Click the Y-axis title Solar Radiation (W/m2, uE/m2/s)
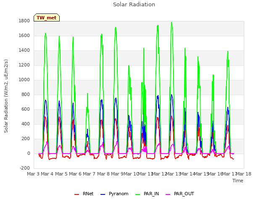This screenshot has width=269, height=202. pos(6,96)
